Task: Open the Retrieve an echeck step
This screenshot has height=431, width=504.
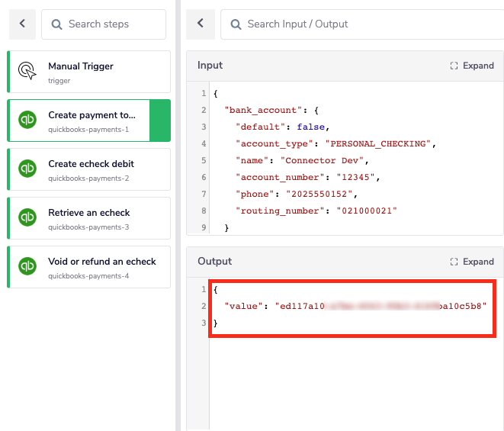Action: tap(88, 218)
